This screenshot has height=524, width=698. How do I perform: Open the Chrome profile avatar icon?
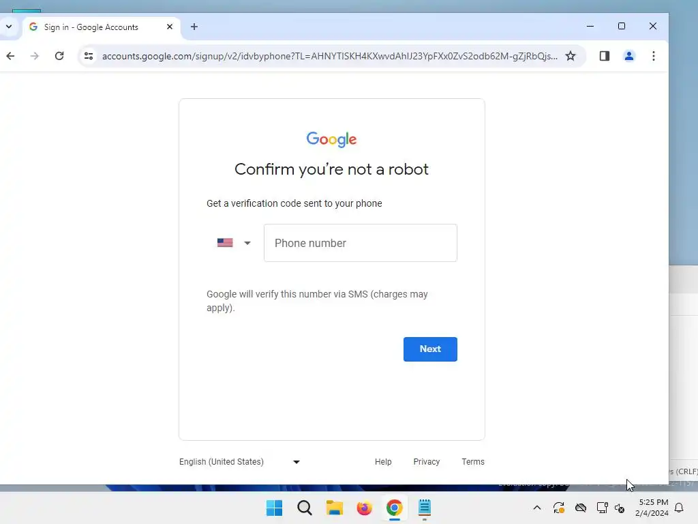pyautogui.click(x=629, y=56)
